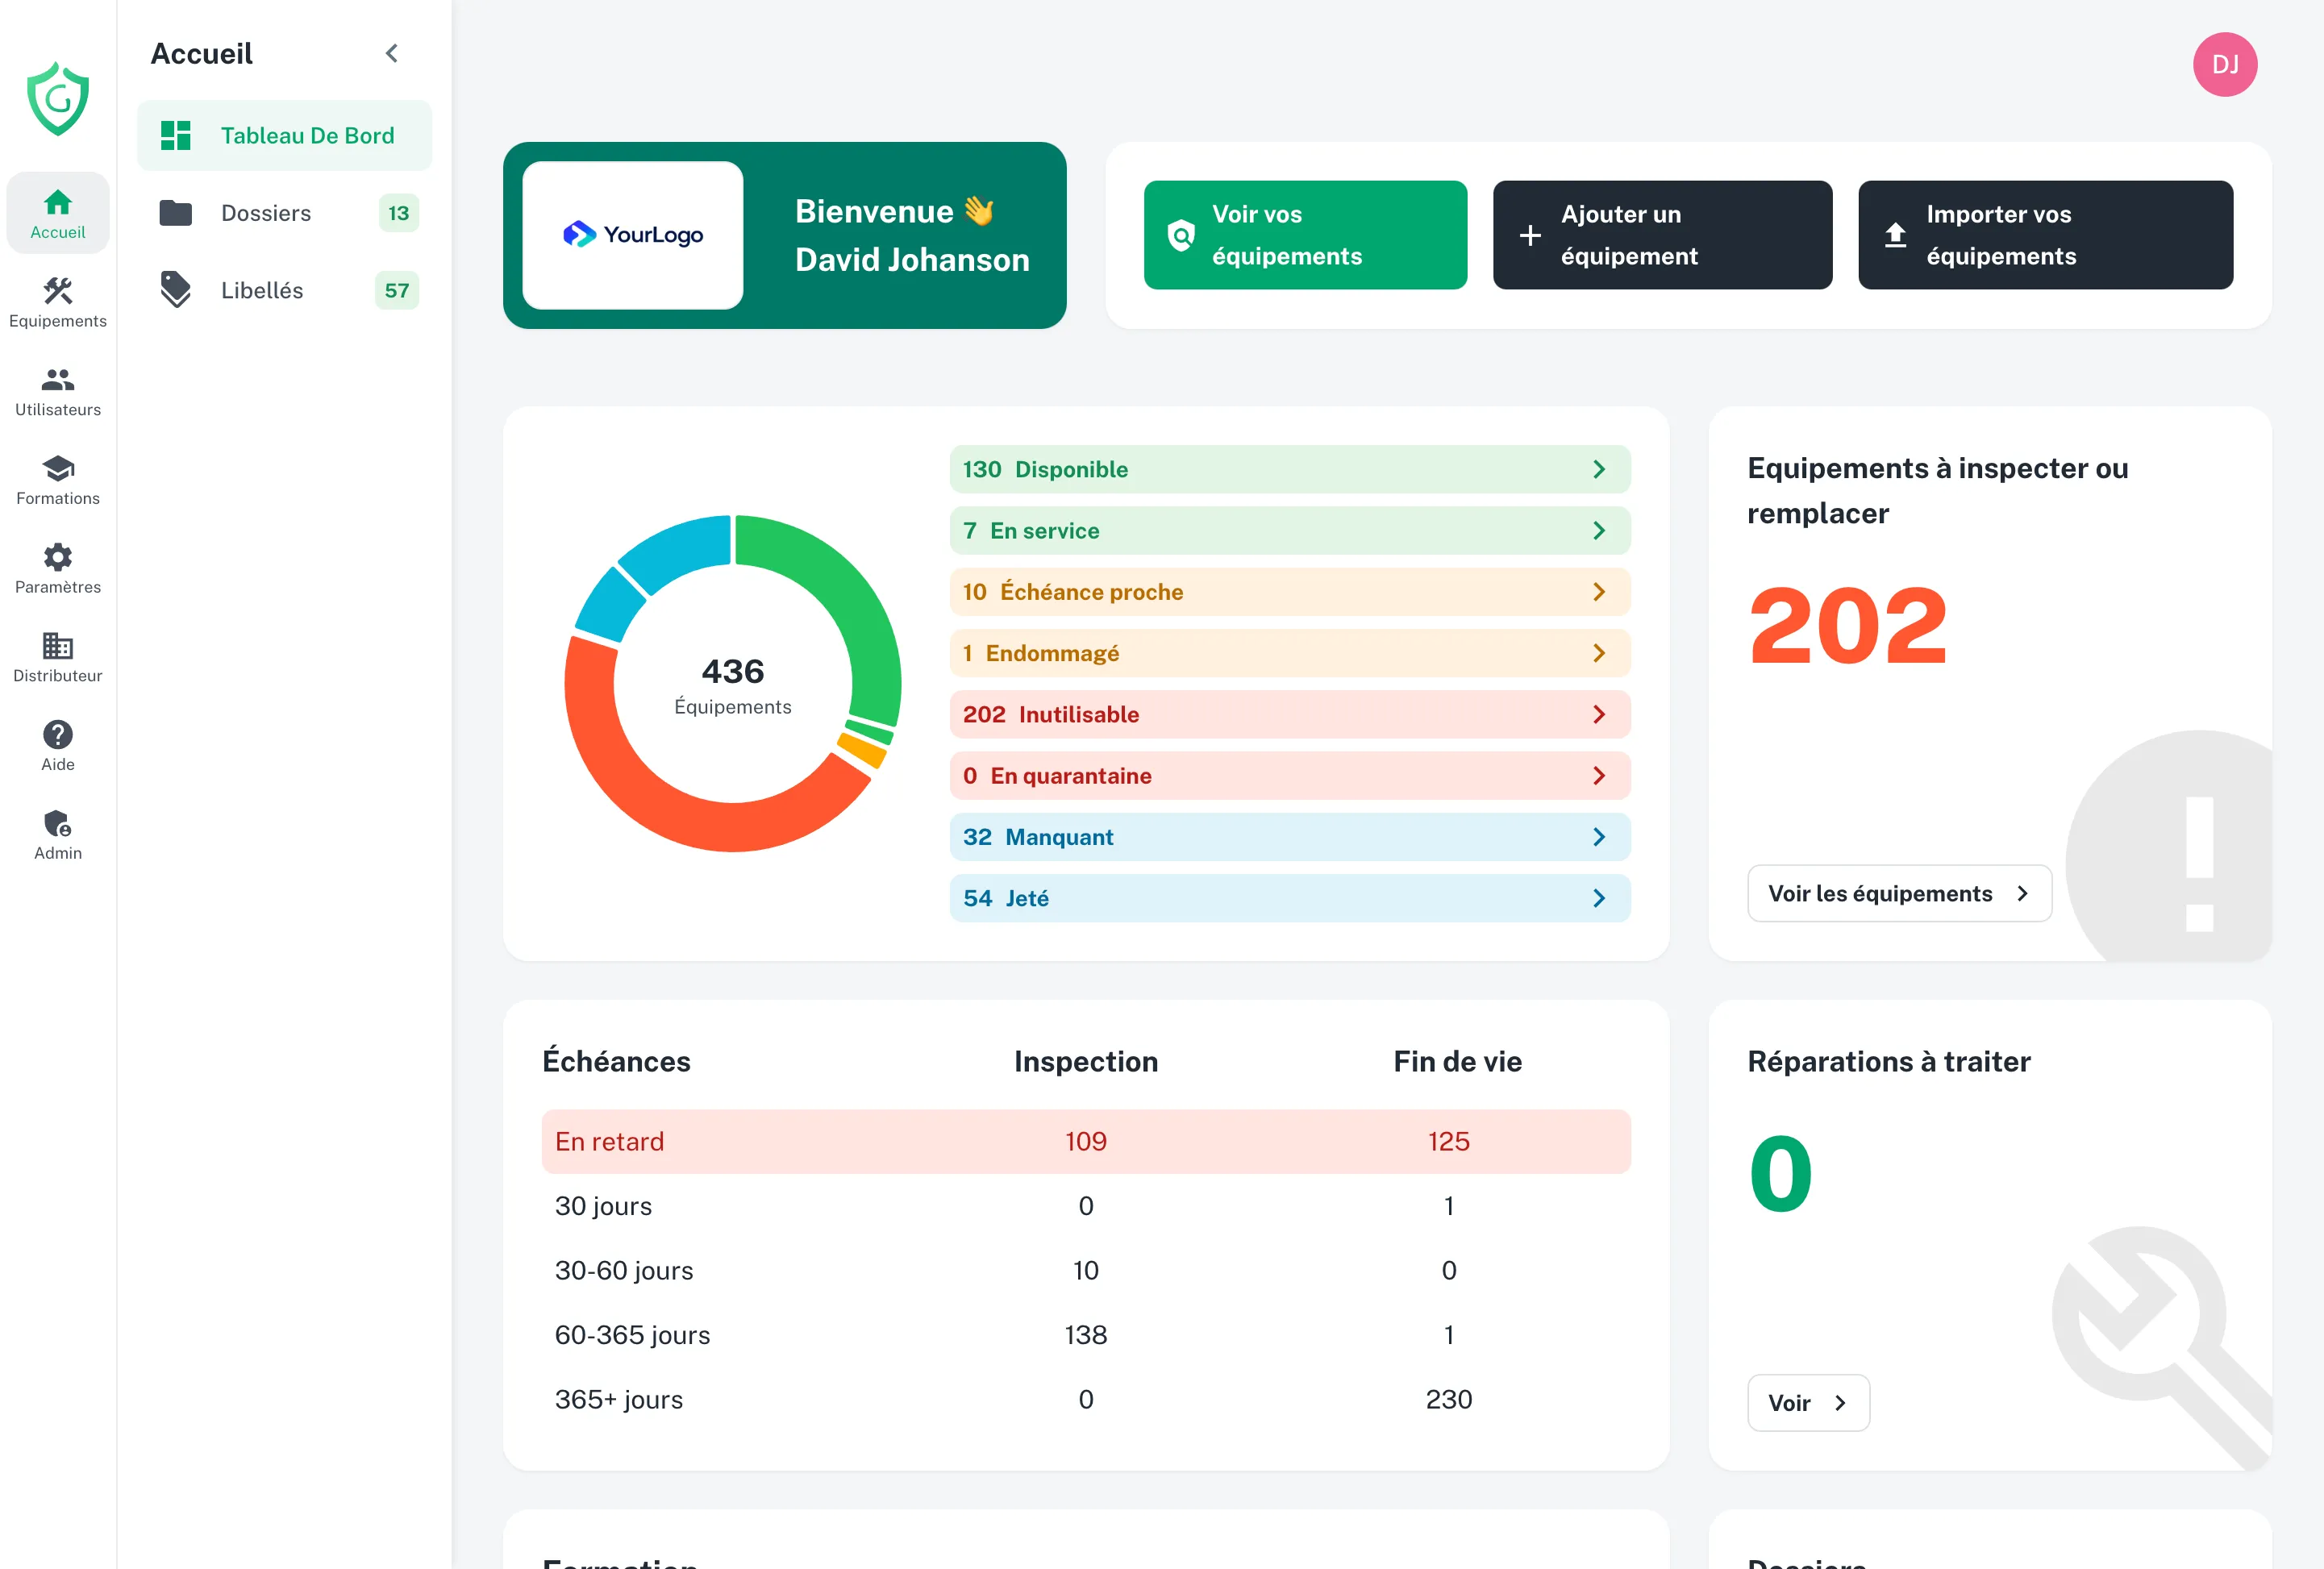Click the 436 Équipements total in donut center
The image size is (2324, 1569).
pos(733,685)
